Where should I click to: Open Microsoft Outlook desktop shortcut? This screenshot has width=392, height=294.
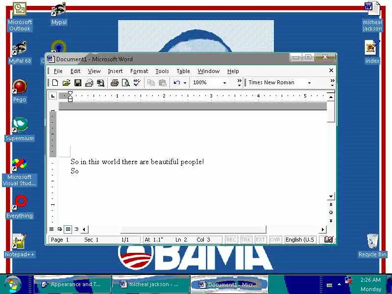click(x=20, y=17)
